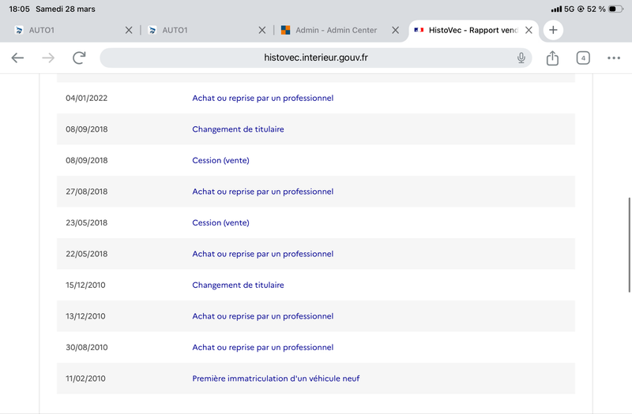Reload the page with the refresh icon
Screen dimensions: 632x414
(79, 58)
